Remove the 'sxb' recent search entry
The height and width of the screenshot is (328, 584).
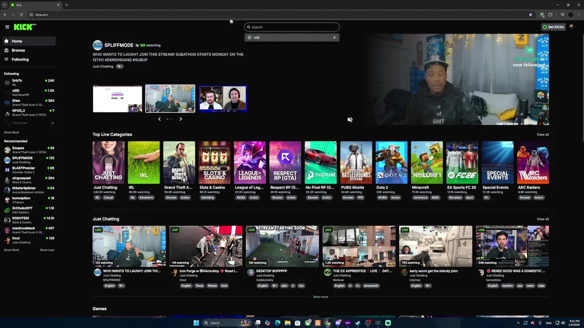334,37
